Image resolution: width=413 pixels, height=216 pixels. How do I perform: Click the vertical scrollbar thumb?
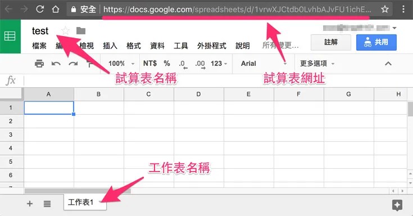(410, 109)
